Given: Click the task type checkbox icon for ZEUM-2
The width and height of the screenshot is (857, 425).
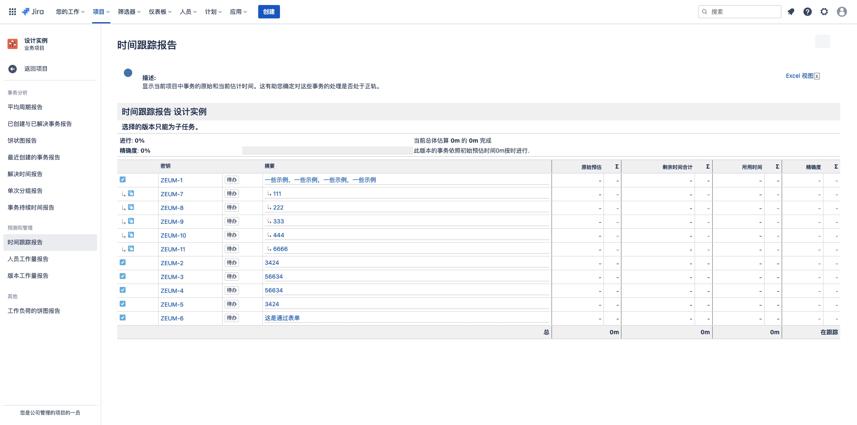Looking at the screenshot, I should coord(123,262).
